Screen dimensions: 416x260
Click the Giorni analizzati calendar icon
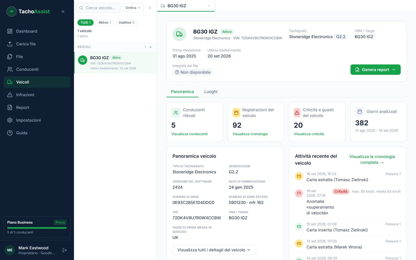pyautogui.click(x=360, y=112)
